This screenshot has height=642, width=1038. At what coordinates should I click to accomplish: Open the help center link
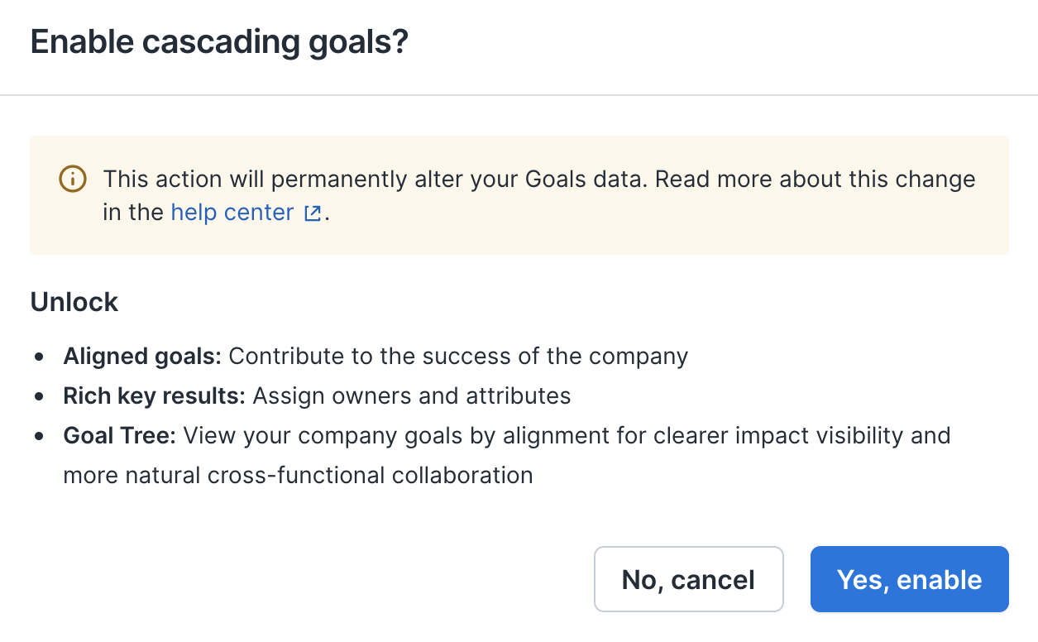click(x=232, y=213)
